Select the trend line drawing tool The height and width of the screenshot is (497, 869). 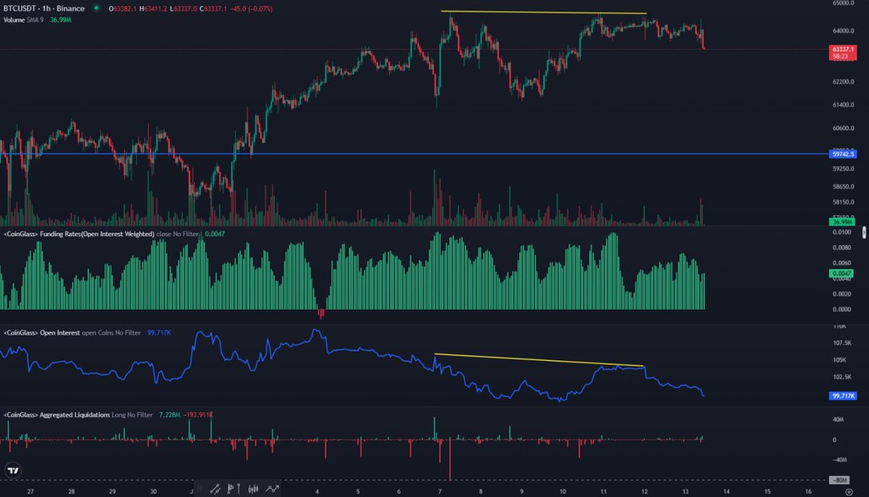coord(216,489)
